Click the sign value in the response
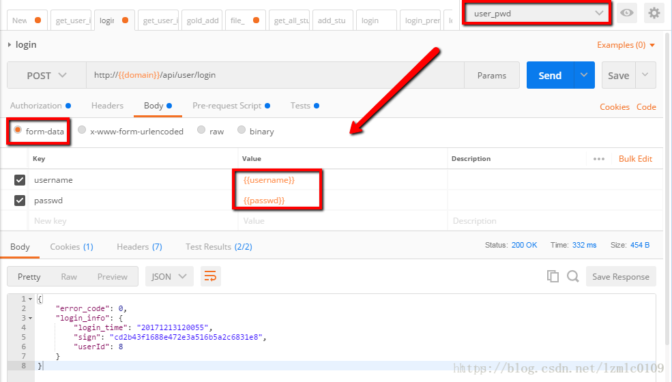The image size is (672, 382). pyautogui.click(x=186, y=337)
